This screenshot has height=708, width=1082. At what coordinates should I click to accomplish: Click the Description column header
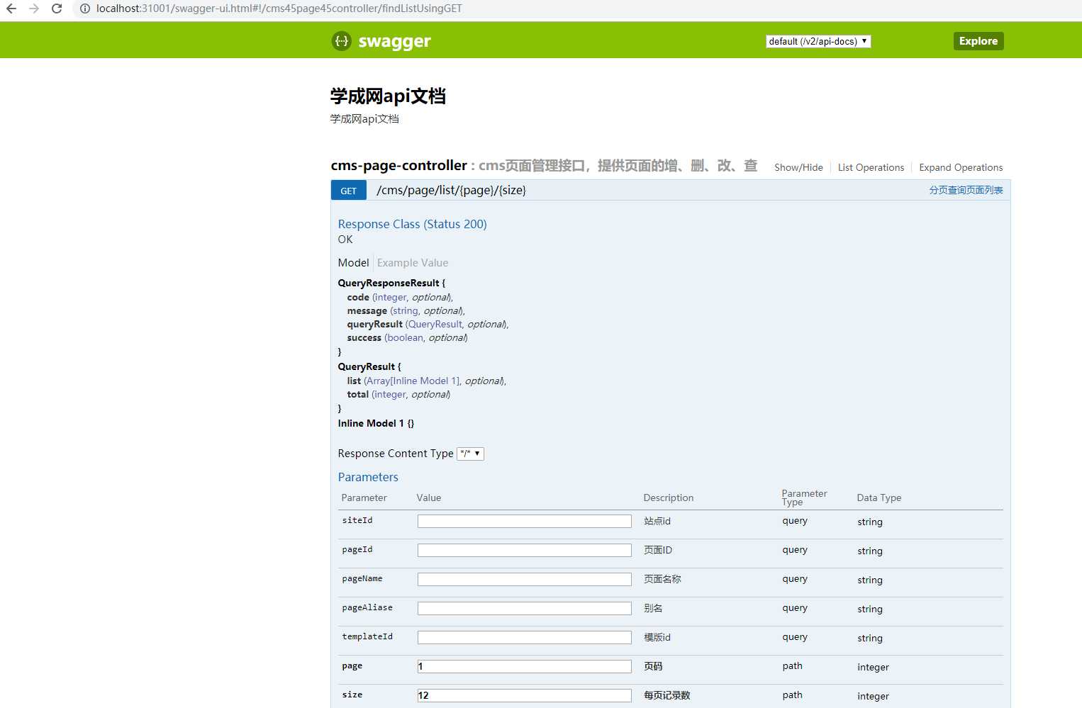[668, 498]
